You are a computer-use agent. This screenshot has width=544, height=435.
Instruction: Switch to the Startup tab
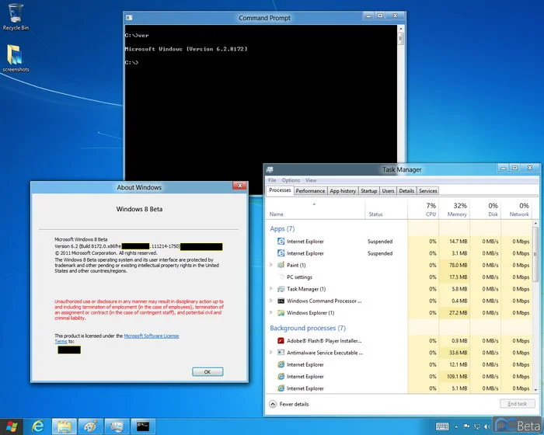pyautogui.click(x=368, y=191)
